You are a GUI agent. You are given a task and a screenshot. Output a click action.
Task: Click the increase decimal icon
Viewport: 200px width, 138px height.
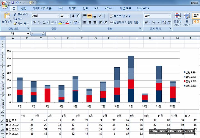pos(164,23)
